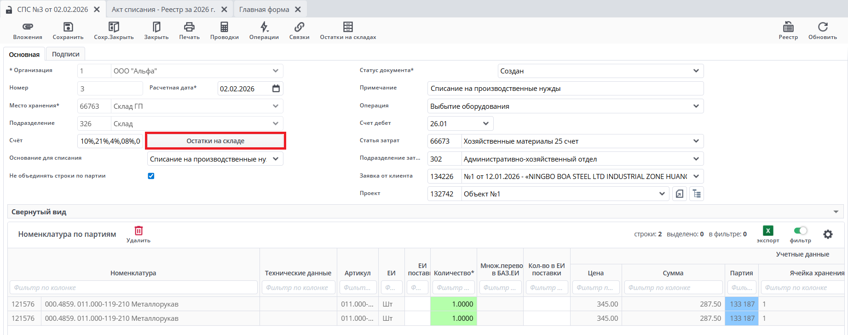Click the Печать print icon
Viewport: 848px width, 335px height.
(x=189, y=27)
